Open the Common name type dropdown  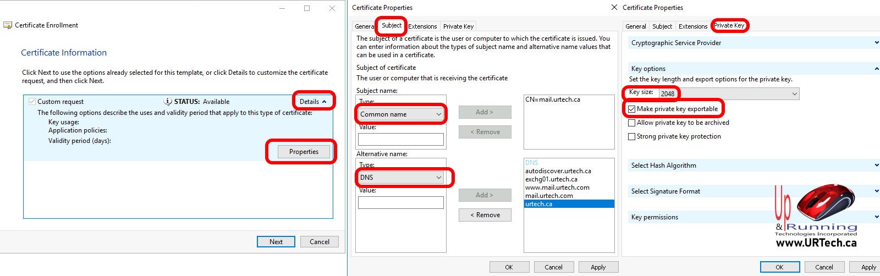pyautogui.click(x=400, y=114)
